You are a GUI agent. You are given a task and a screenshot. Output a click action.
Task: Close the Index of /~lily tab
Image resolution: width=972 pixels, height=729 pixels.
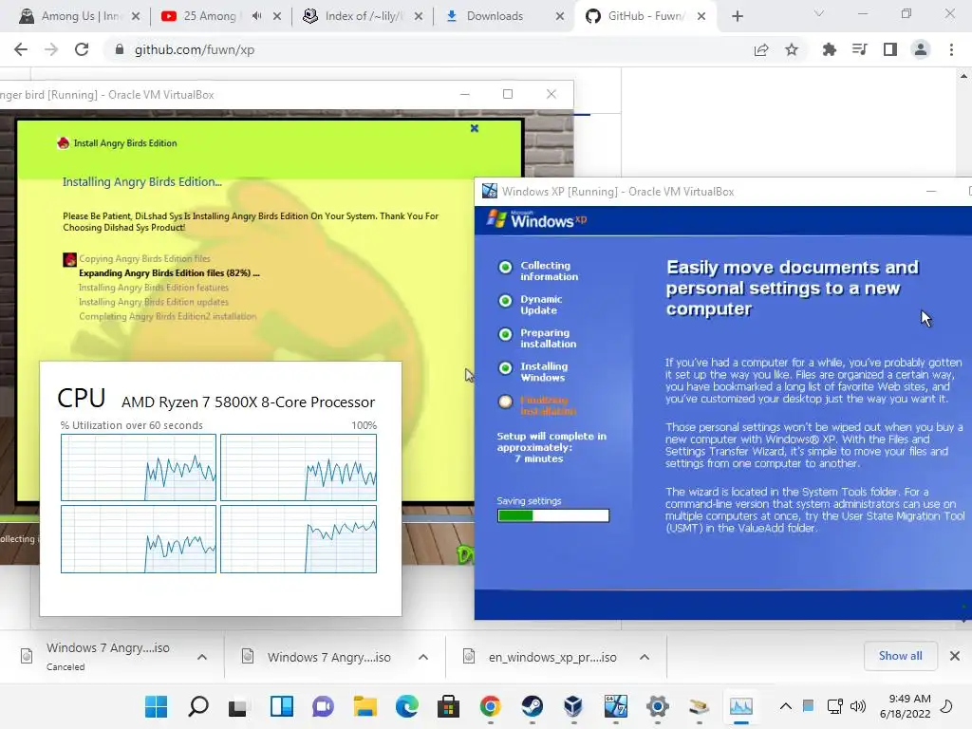[x=419, y=16]
